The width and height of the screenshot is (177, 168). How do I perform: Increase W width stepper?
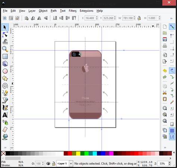[x=134, y=17]
